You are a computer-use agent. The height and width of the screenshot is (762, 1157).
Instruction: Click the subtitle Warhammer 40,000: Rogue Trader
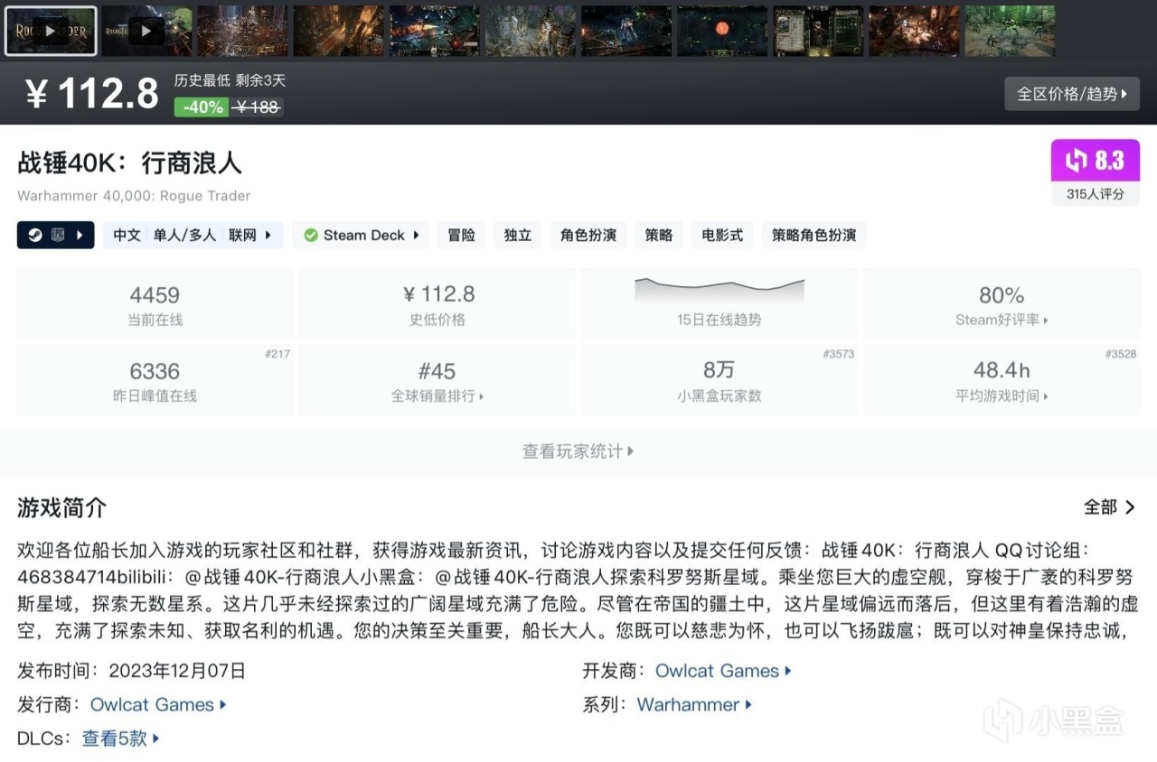click(x=134, y=196)
